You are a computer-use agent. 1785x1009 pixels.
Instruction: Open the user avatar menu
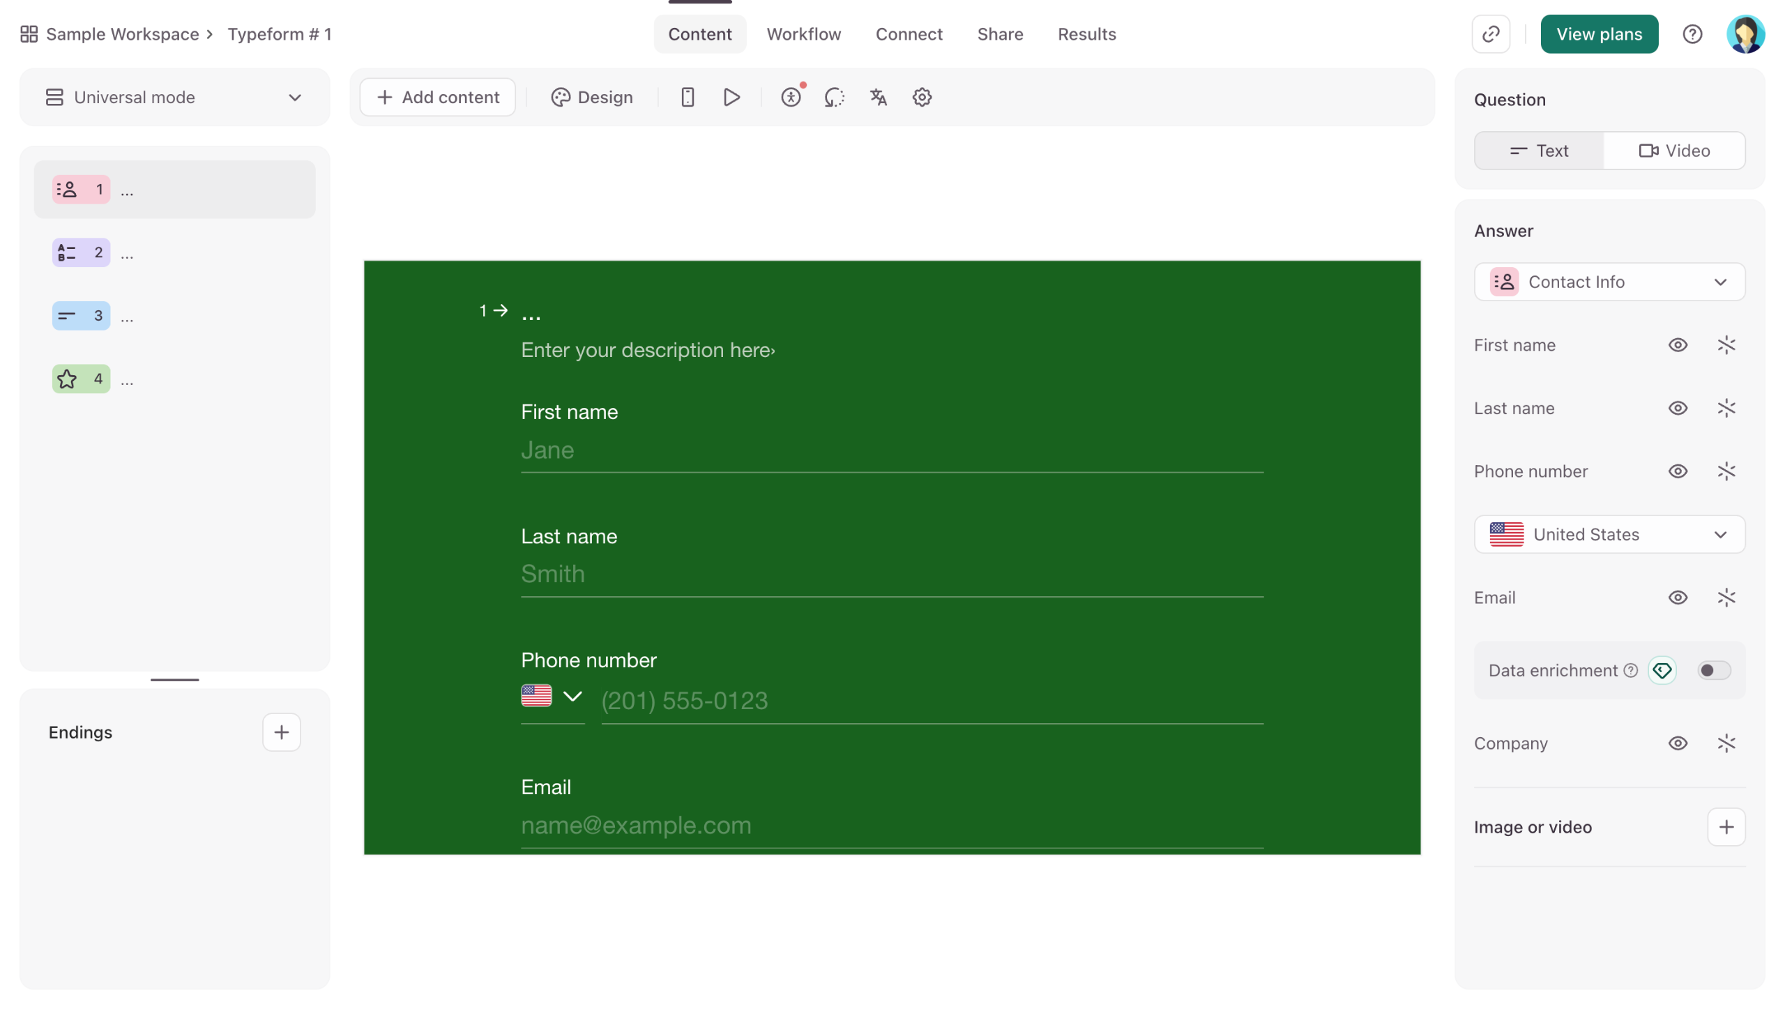1745,34
